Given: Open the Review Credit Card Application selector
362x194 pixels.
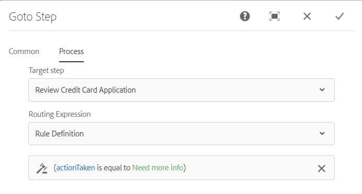Looking at the screenshot, I should [182, 90].
